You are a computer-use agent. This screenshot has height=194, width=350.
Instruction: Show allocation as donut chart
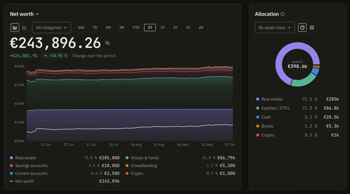302,28
